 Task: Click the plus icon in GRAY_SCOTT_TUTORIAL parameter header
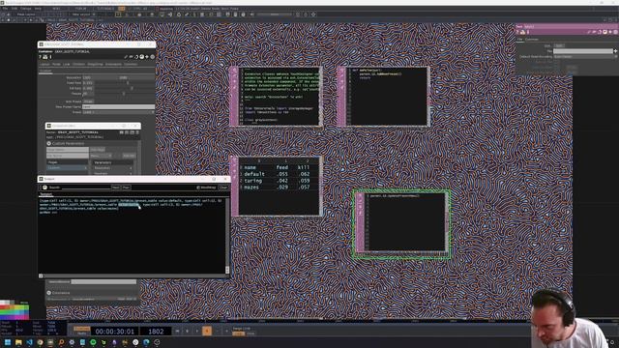point(147,57)
